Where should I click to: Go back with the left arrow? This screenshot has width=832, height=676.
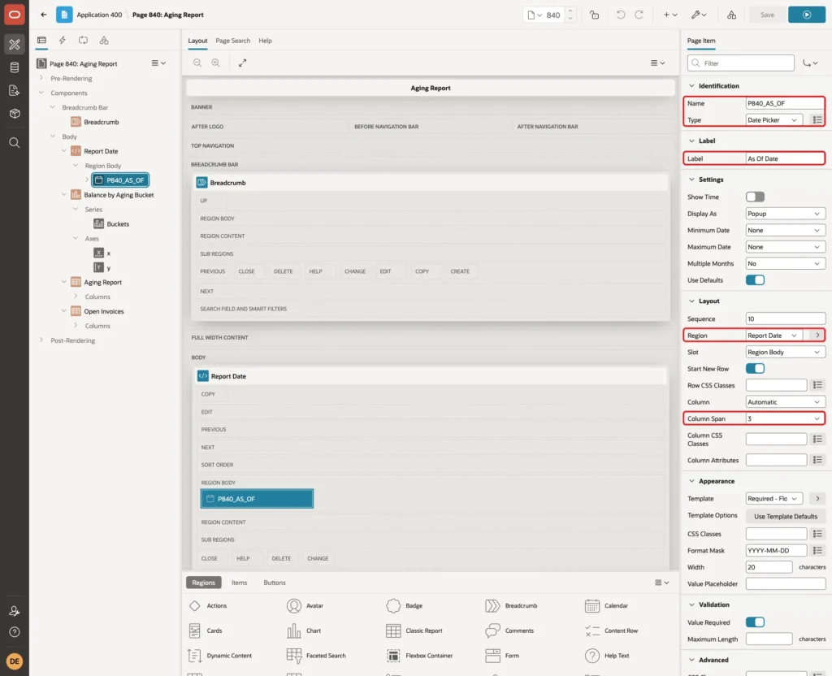point(44,15)
